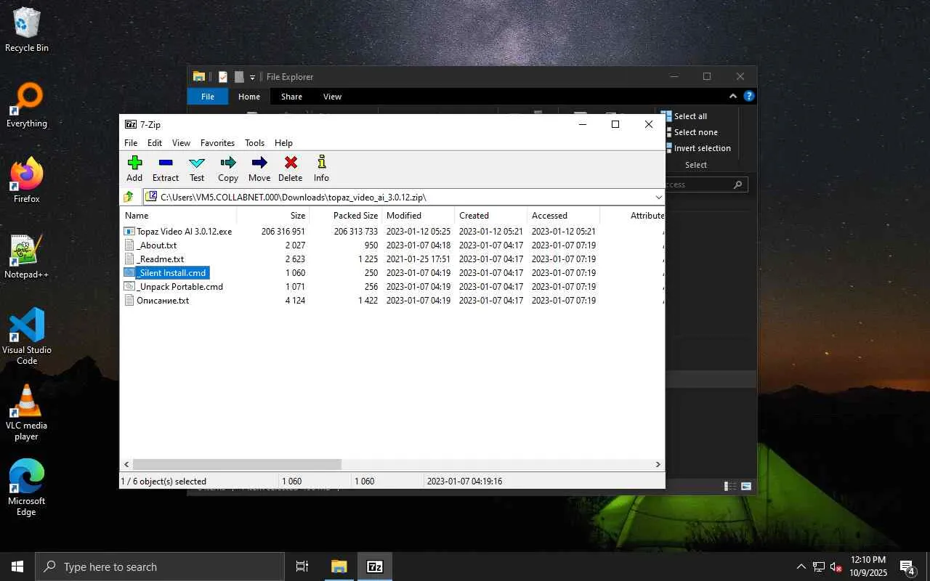Viewport: 930px width, 581px height.
Task: Open the Edit menu in 7-Zip
Action: click(155, 143)
